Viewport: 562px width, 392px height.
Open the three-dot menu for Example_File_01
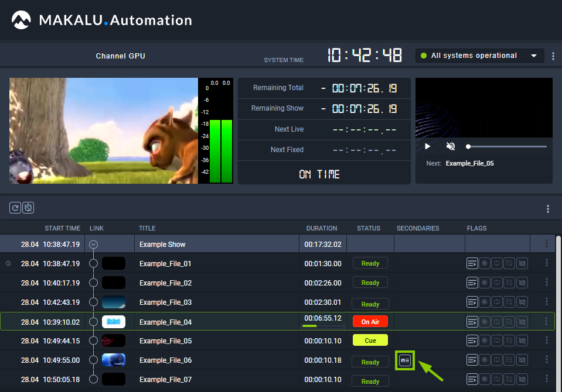point(547,263)
